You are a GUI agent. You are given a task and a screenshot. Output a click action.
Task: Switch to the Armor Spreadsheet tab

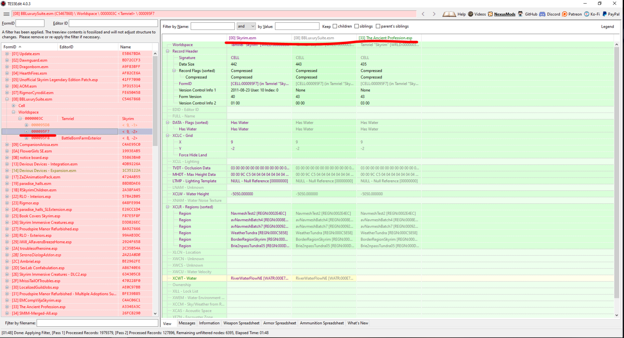(279, 323)
